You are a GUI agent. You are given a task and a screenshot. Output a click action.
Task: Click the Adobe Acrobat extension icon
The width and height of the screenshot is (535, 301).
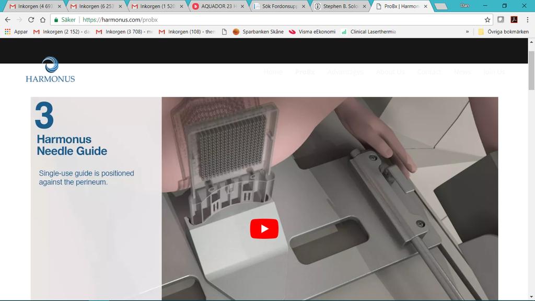tap(514, 20)
